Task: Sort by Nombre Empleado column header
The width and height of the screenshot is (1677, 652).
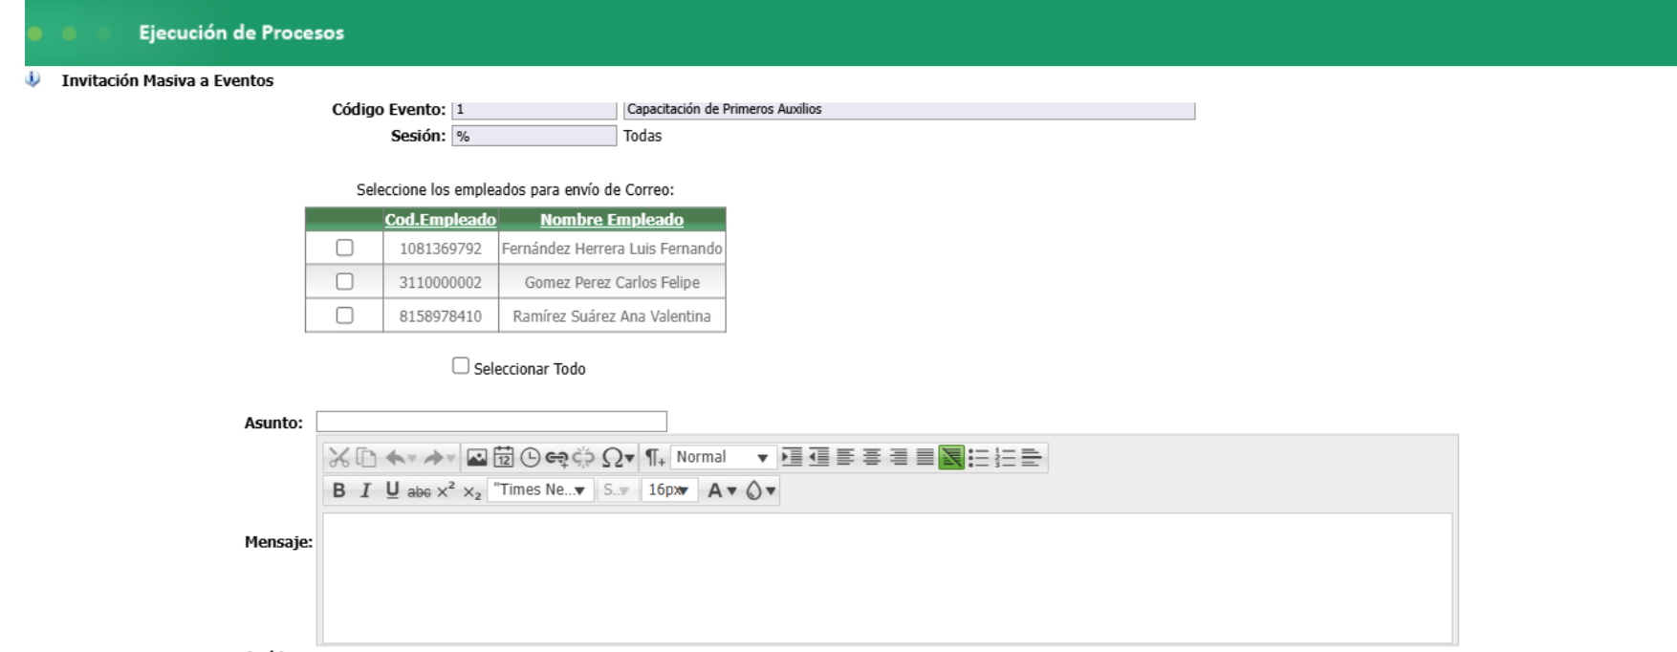Action: (612, 220)
